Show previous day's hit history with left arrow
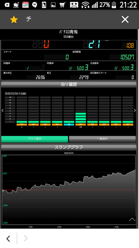 click(2, 111)
